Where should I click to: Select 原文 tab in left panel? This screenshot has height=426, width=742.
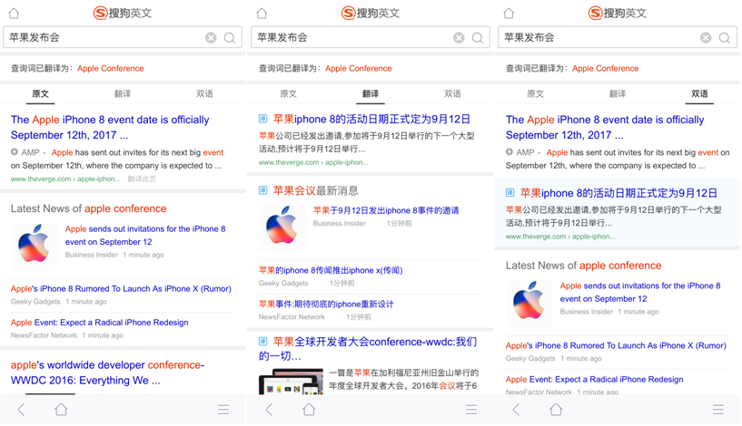coord(40,93)
